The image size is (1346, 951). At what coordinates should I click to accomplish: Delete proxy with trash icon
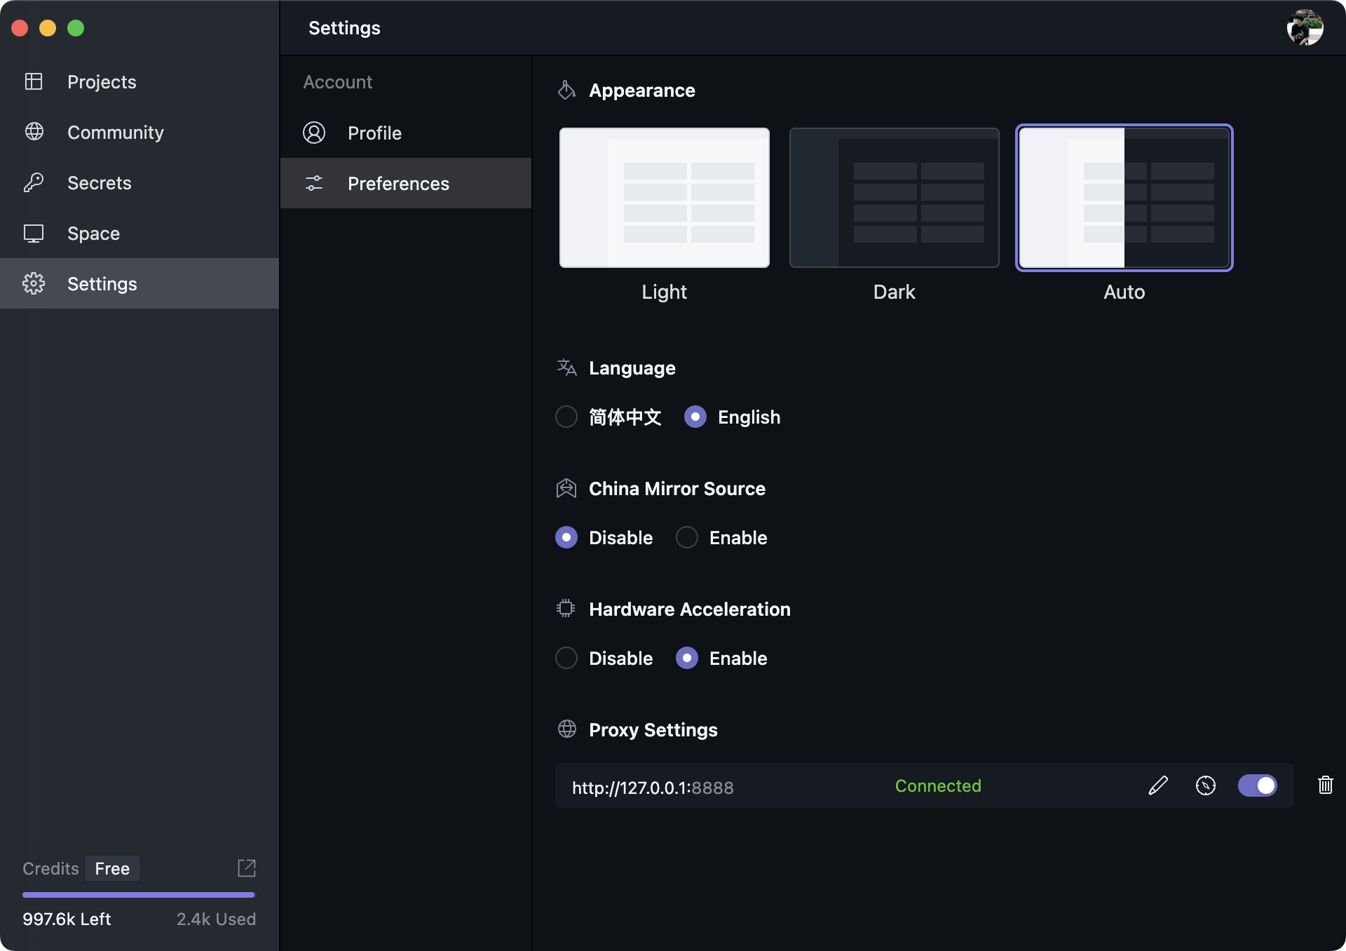(1325, 785)
